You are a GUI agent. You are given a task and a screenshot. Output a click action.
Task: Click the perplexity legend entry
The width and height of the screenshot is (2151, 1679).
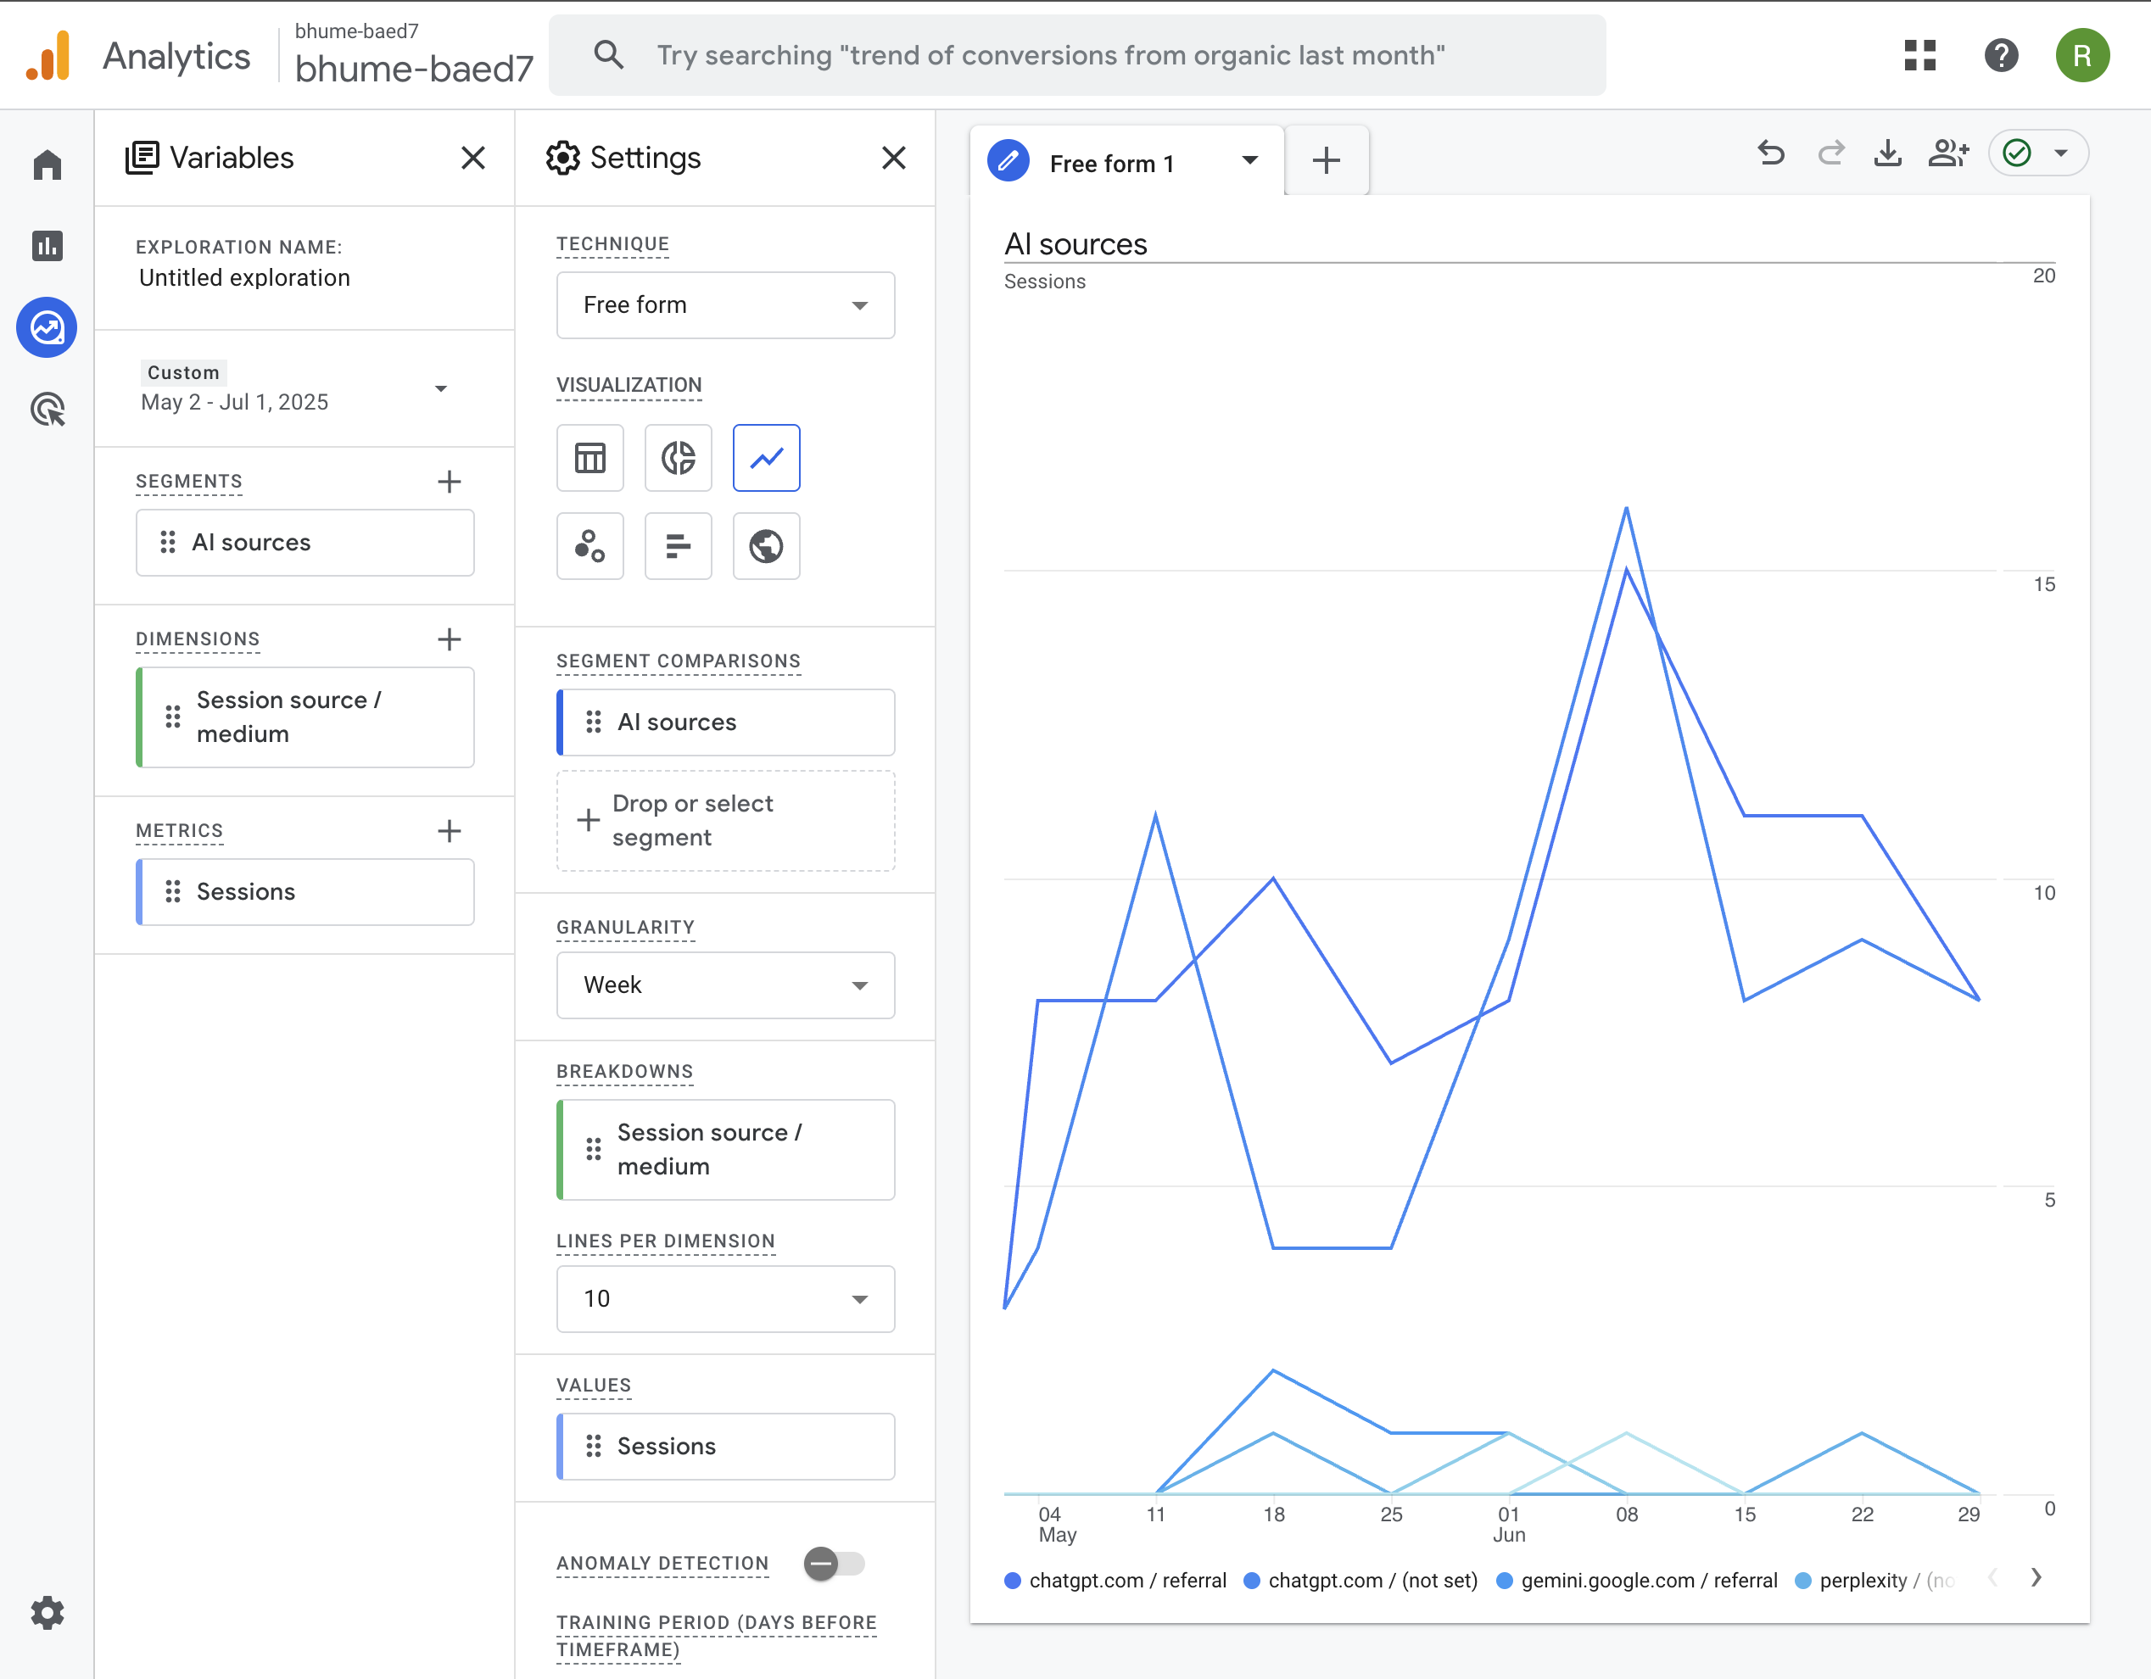1874,1580
